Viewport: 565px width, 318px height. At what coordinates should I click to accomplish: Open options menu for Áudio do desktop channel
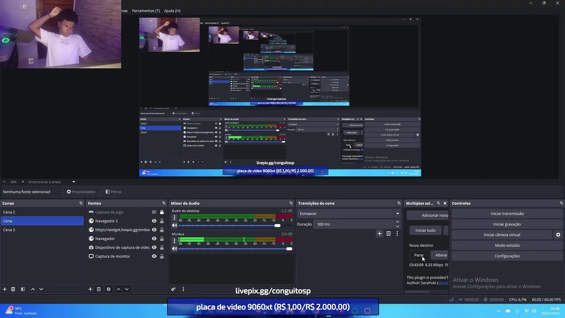coord(174,218)
